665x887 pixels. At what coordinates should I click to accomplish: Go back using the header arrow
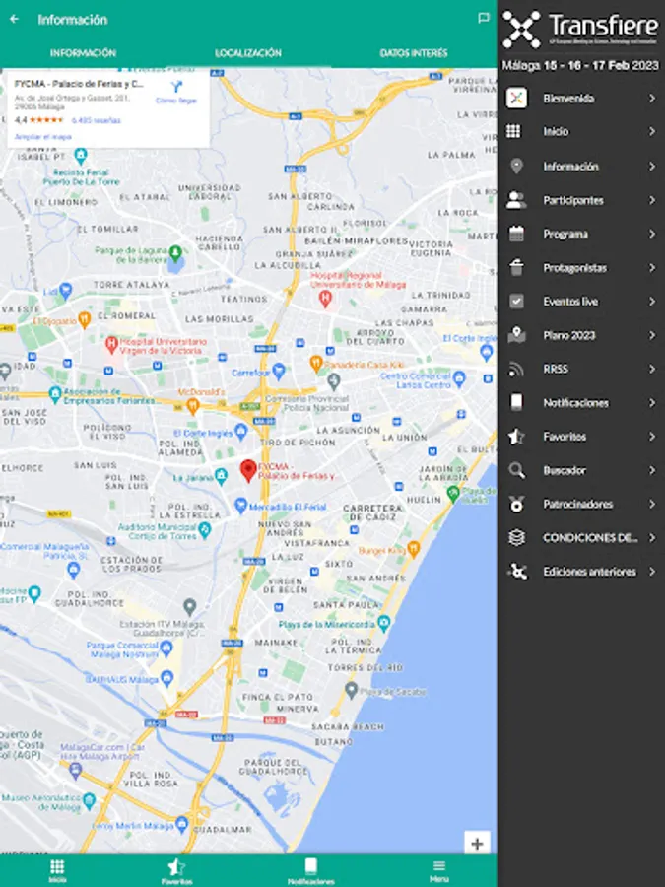coord(14,20)
